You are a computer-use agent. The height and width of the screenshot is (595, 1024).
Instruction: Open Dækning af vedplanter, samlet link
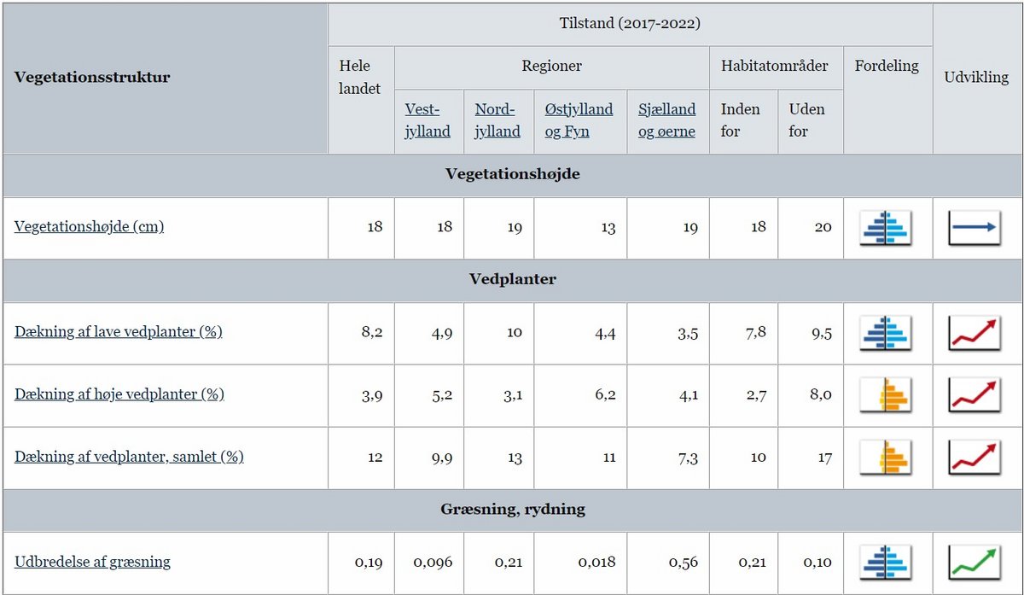pyautogui.click(x=129, y=457)
